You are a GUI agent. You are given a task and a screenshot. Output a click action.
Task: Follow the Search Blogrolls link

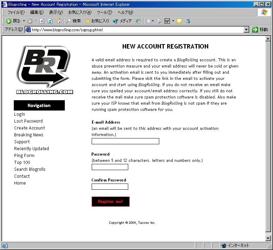click(x=30, y=169)
